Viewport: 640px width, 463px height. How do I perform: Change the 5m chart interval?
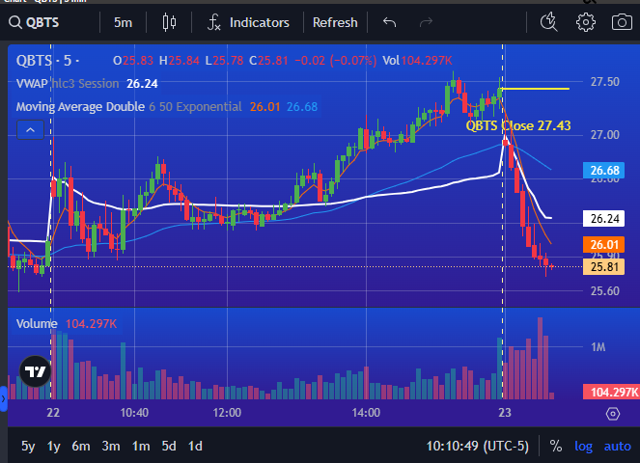coord(123,22)
